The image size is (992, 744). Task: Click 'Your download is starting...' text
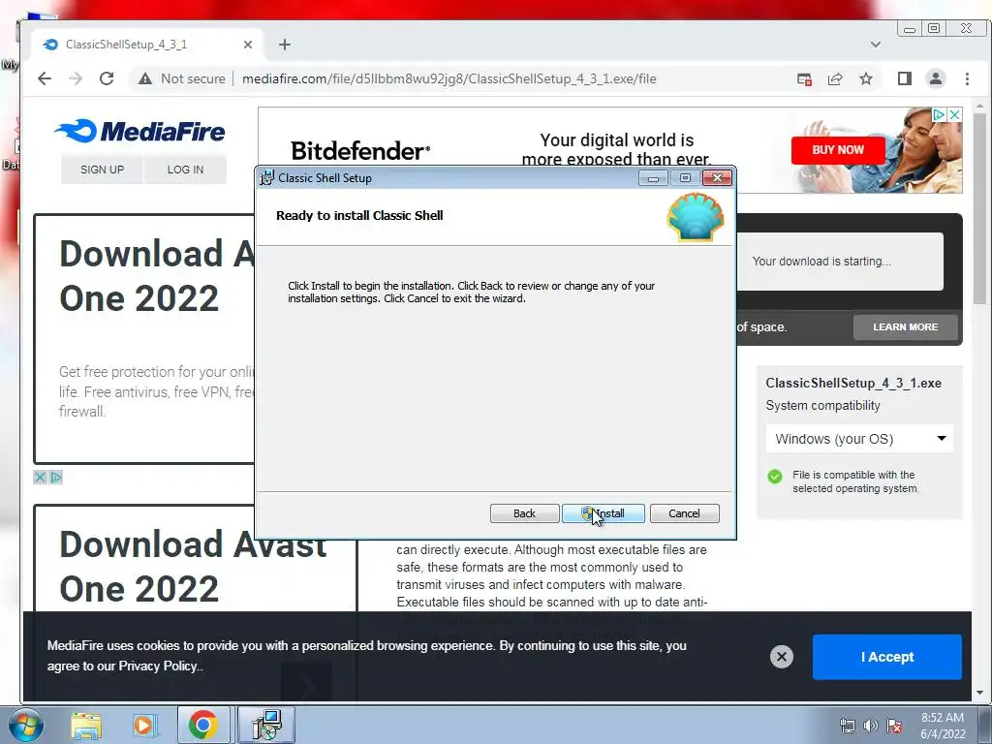pyautogui.click(x=821, y=262)
